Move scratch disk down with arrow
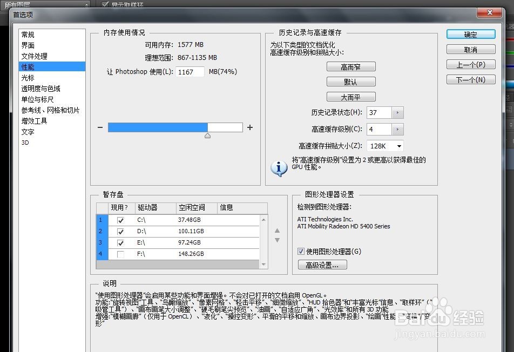 [x=278, y=240]
